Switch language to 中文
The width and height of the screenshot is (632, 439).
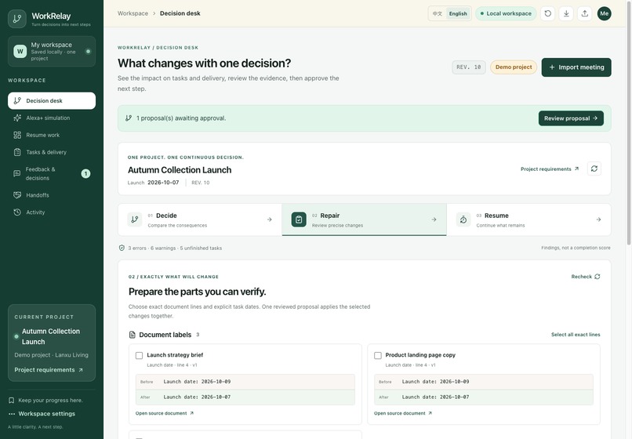tap(438, 13)
